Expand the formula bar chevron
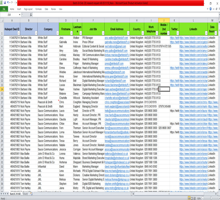220x200 pixels. 219,14
